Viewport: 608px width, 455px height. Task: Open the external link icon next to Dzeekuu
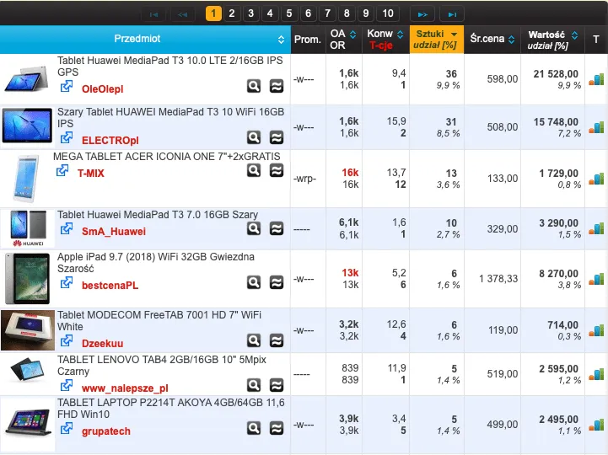click(x=67, y=340)
